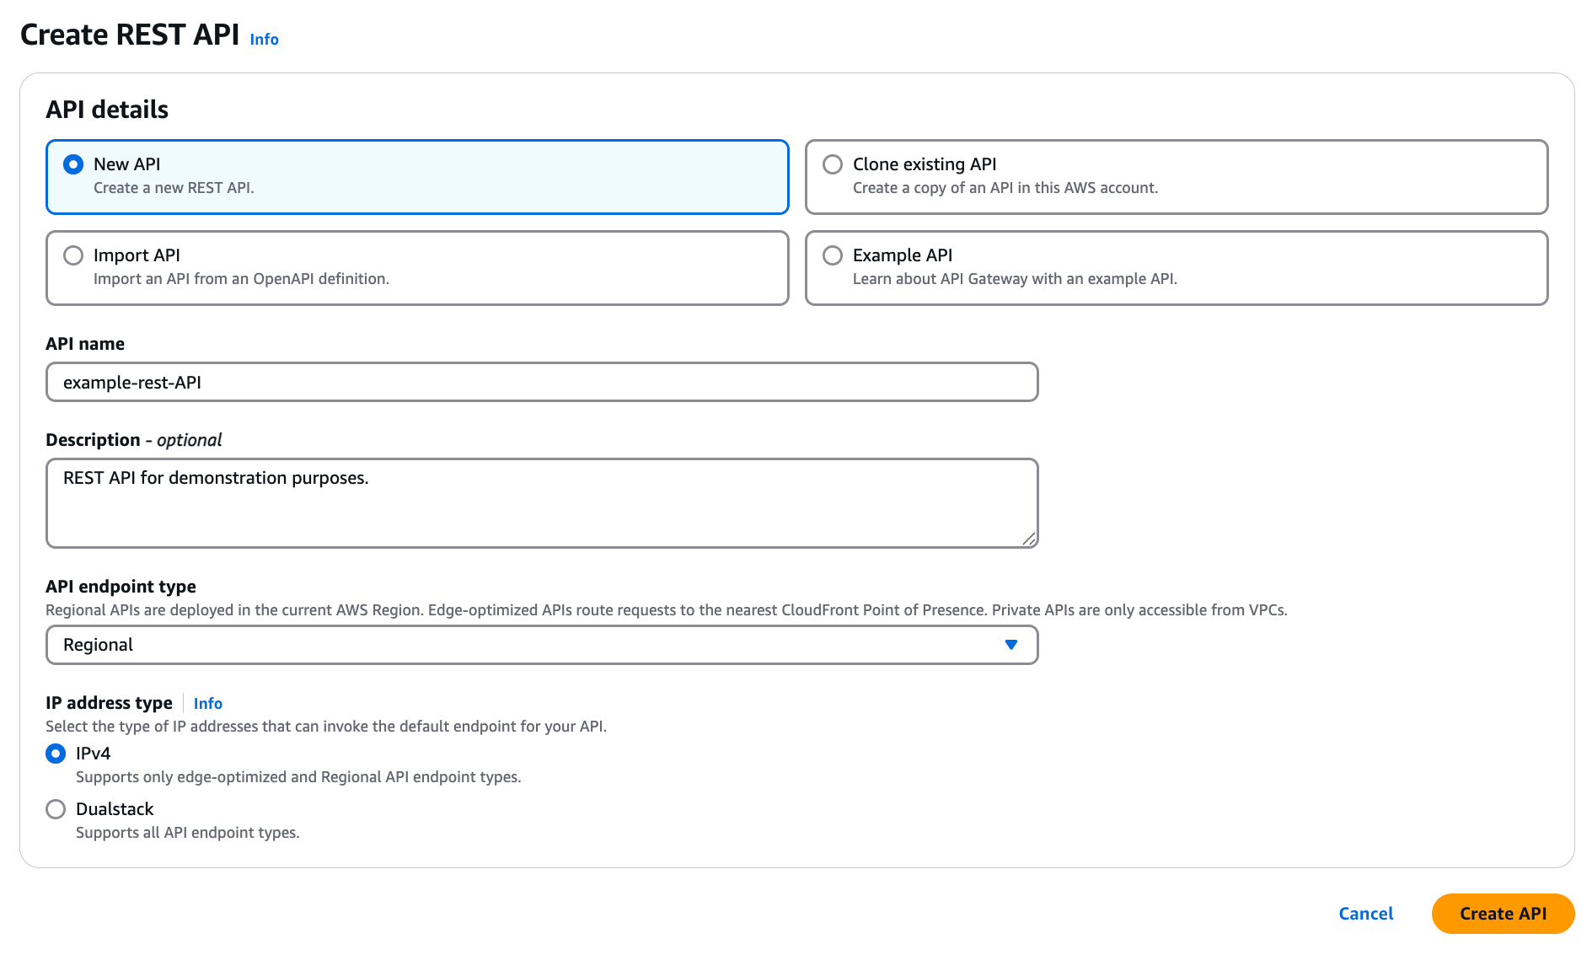
Task: Click the 'Supports all API endpoint types' text
Action: click(x=187, y=833)
